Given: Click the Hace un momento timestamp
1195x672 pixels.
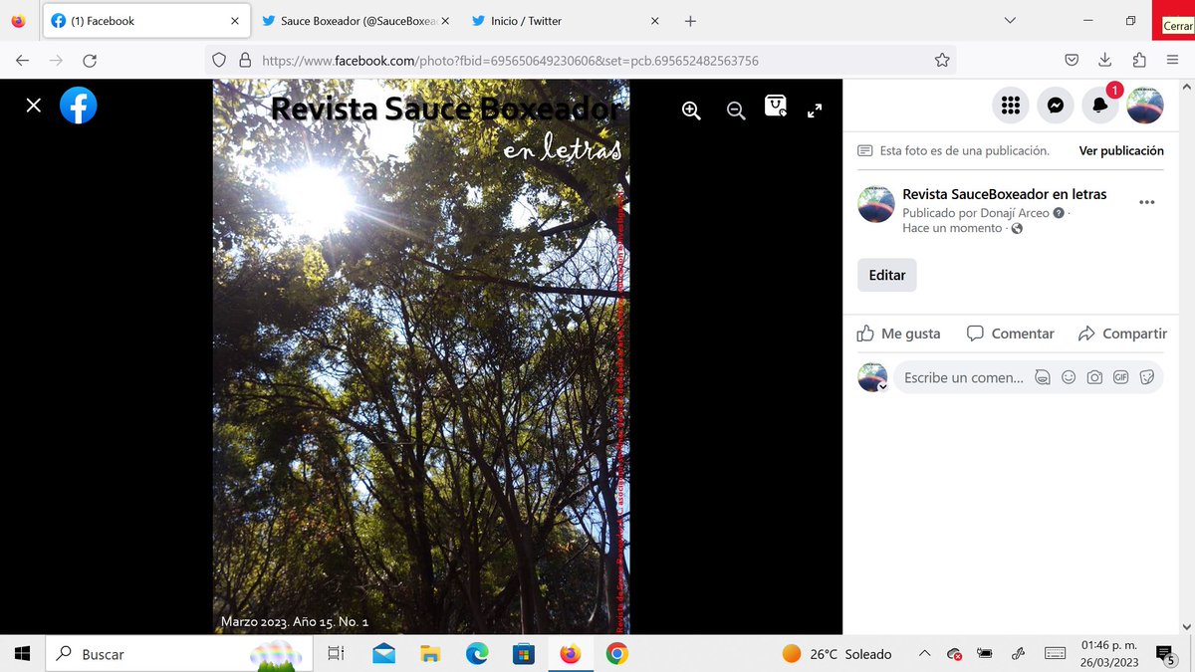Looking at the screenshot, I should point(952,228).
